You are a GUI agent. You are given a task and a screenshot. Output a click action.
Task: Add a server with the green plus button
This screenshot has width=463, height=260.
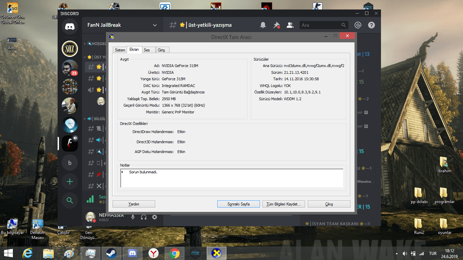point(70,182)
